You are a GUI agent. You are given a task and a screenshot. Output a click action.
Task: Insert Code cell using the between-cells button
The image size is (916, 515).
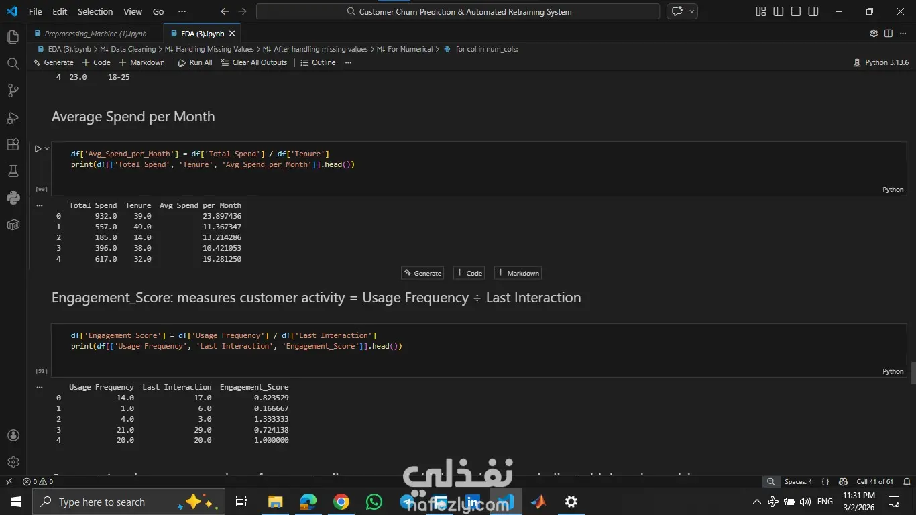[469, 273]
